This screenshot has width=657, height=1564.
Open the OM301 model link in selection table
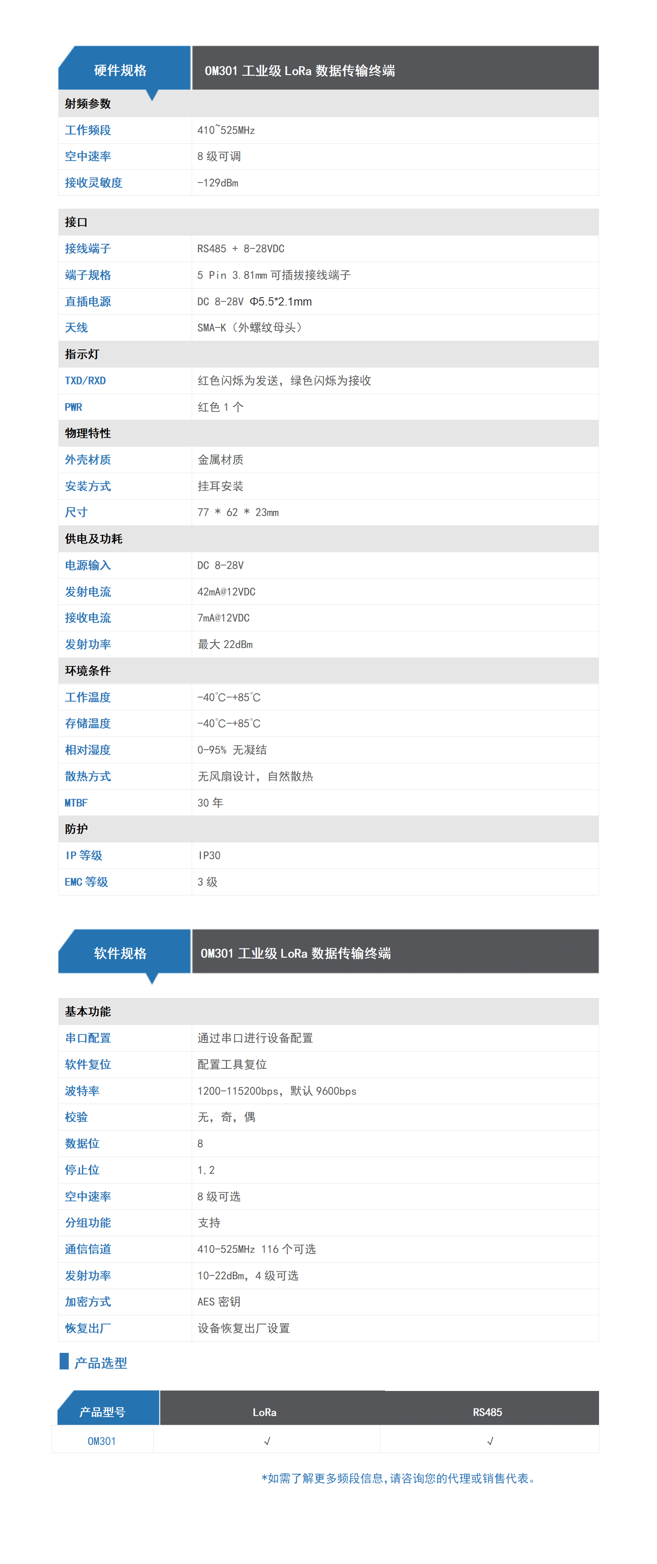[101, 1441]
